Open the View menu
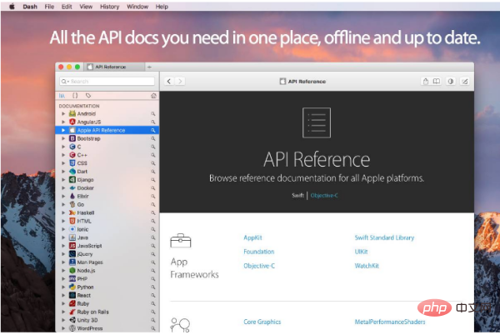Image resolution: width=500 pixels, height=335 pixels. point(86,7)
